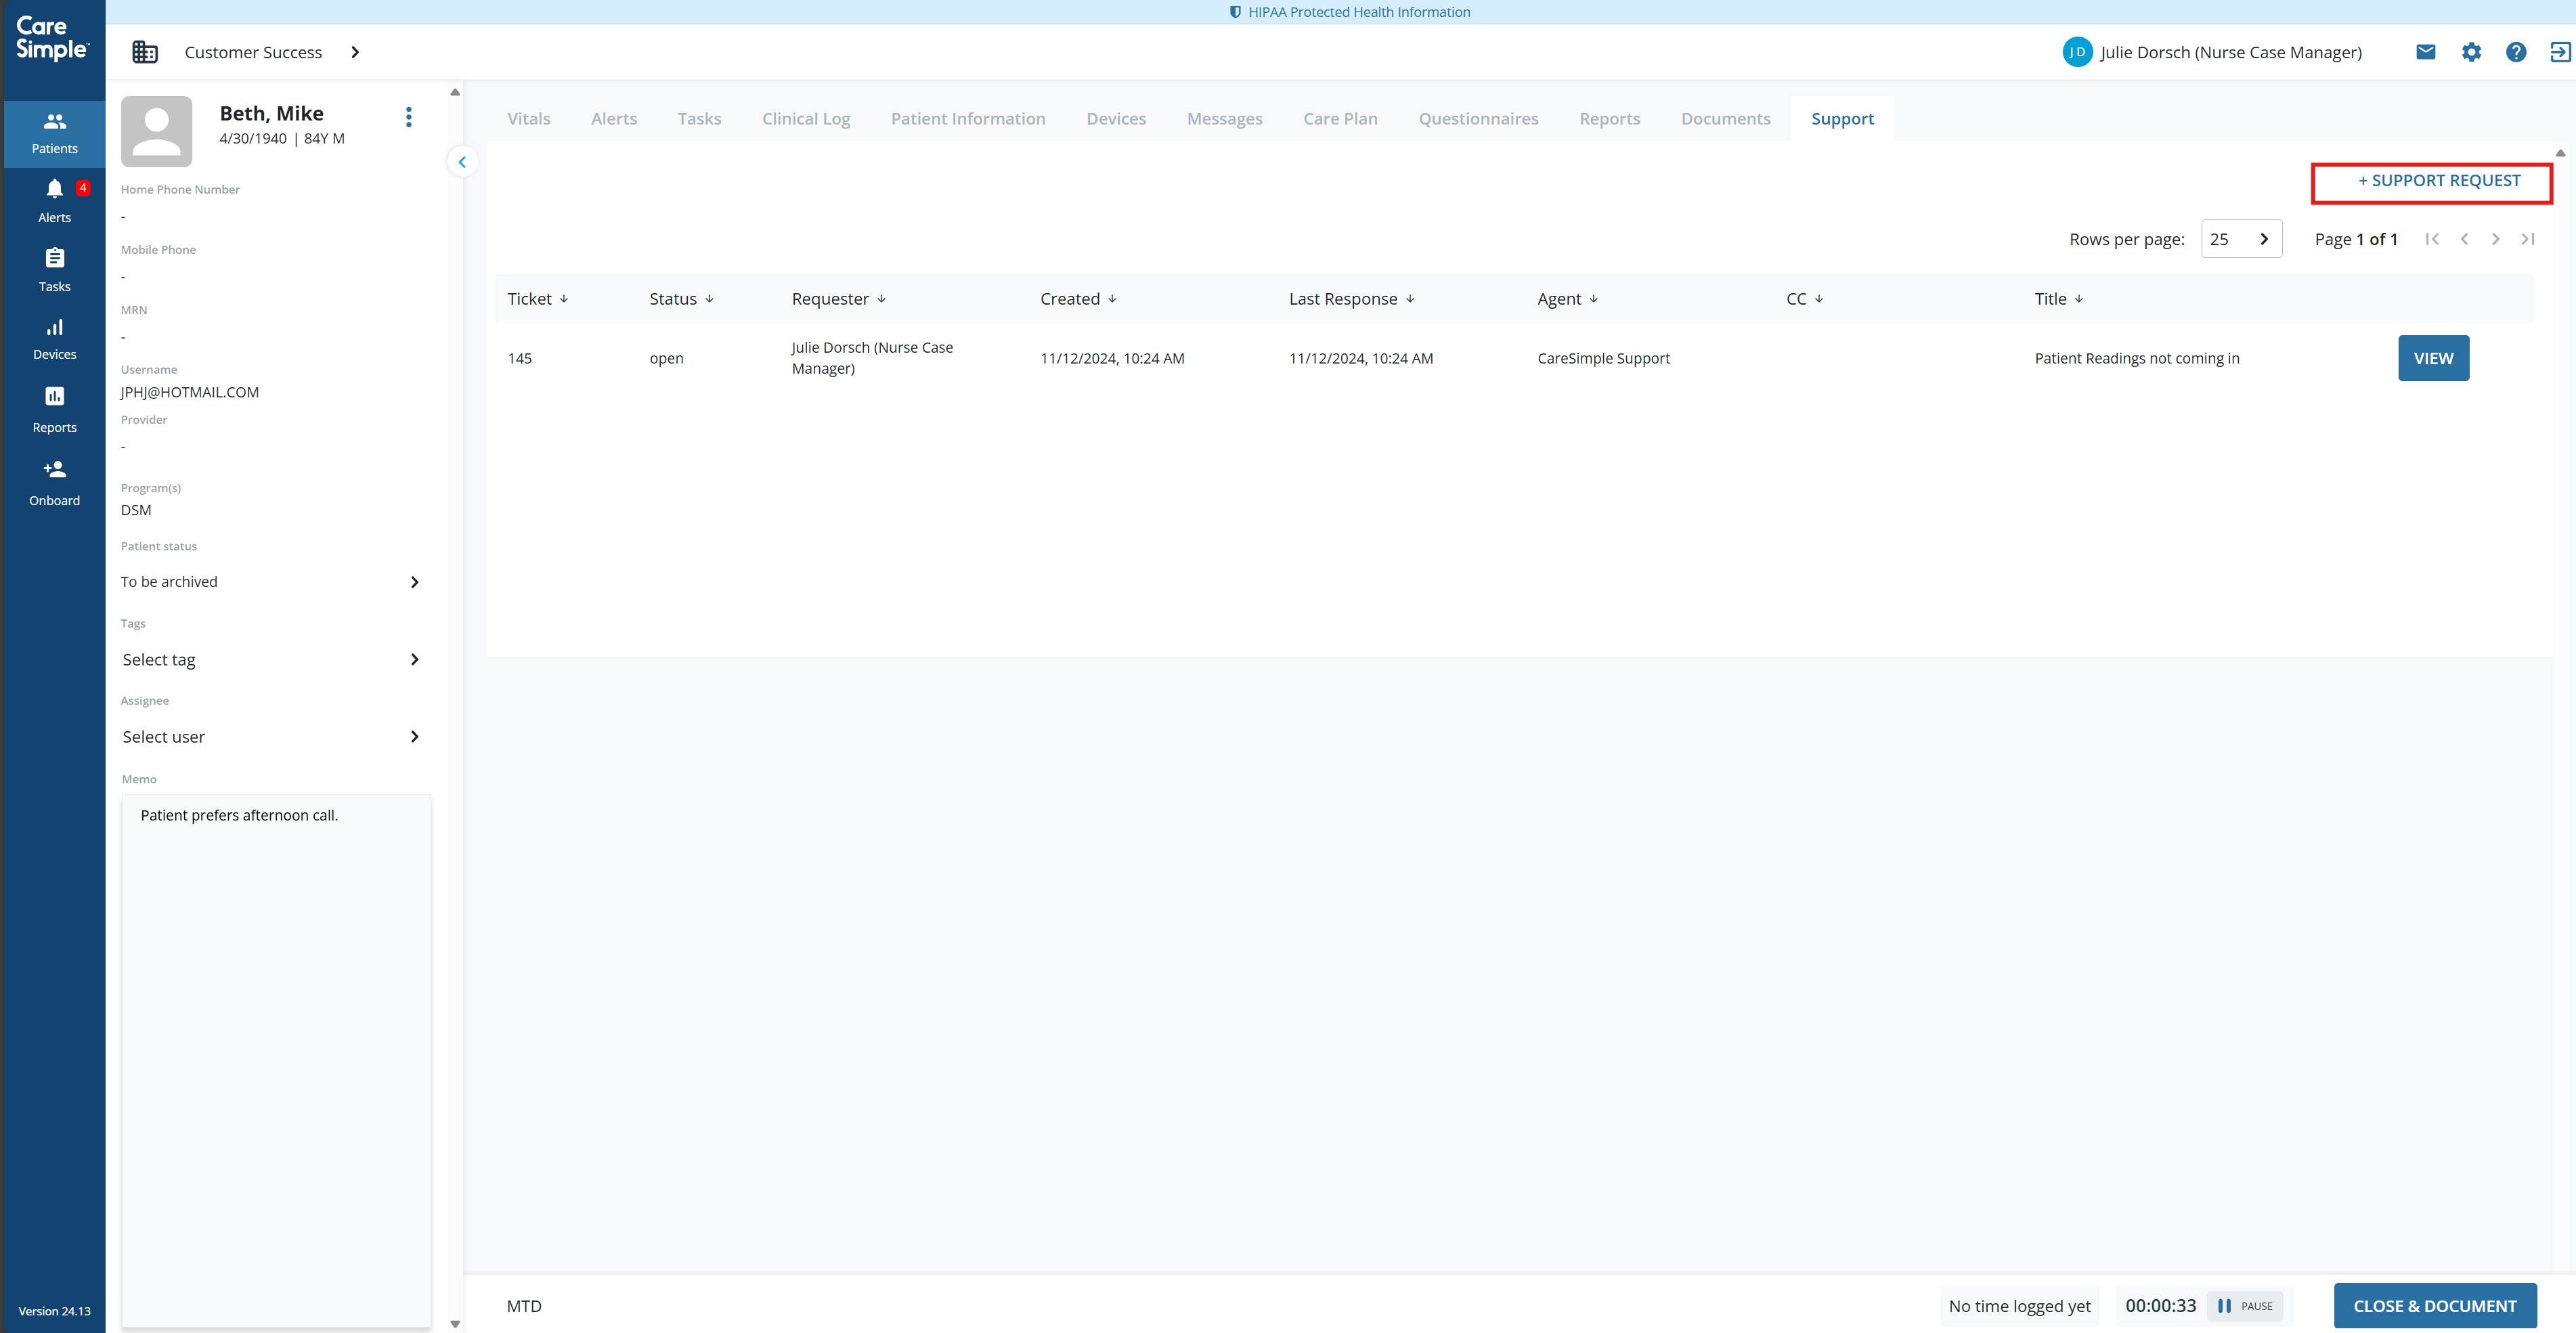Image resolution: width=2576 pixels, height=1333 pixels.
Task: Switch to the Care Plan tab
Action: 1340,119
